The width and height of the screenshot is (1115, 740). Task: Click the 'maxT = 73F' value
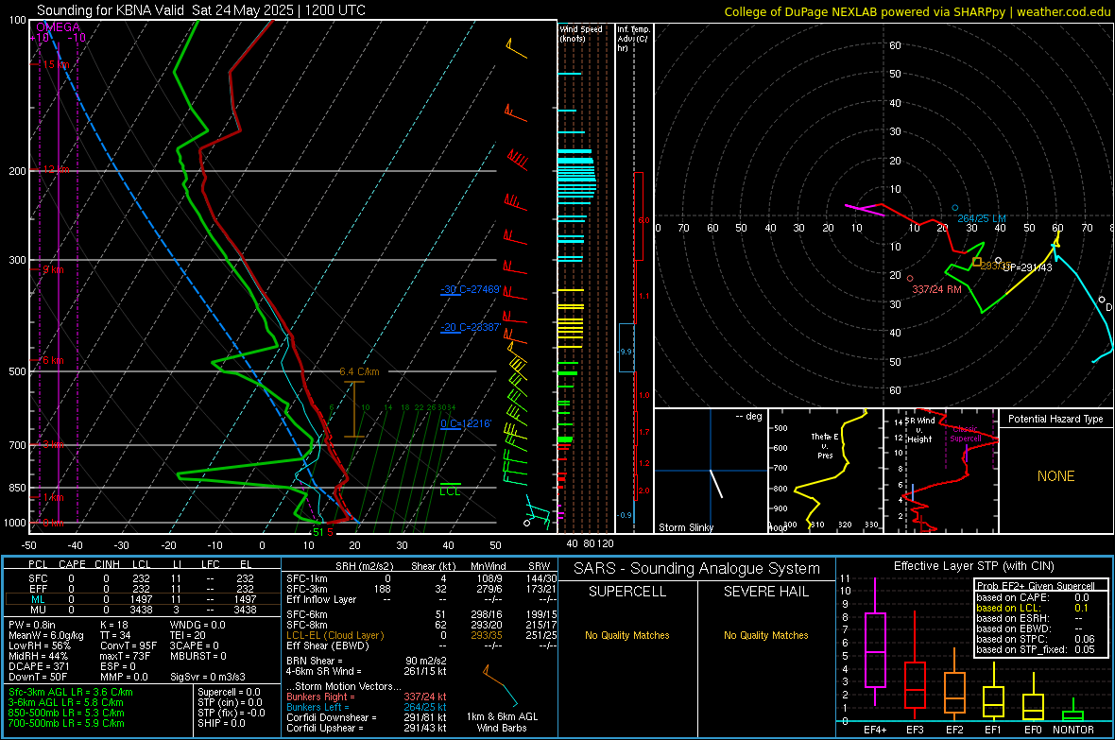coord(125,656)
